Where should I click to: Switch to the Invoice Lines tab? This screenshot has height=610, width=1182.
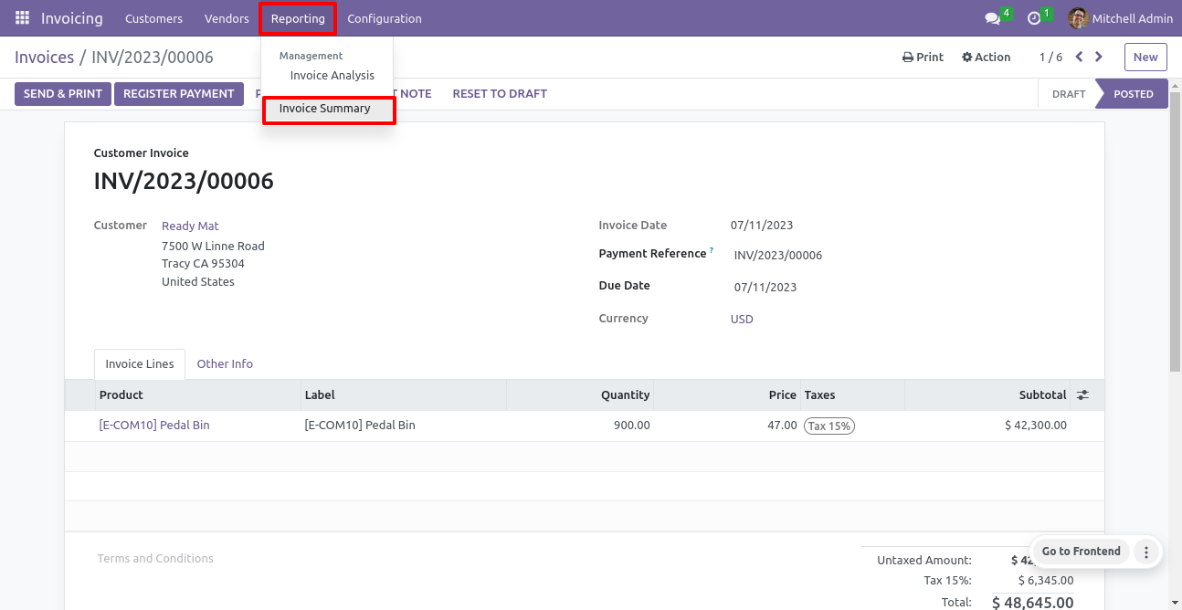tap(140, 363)
